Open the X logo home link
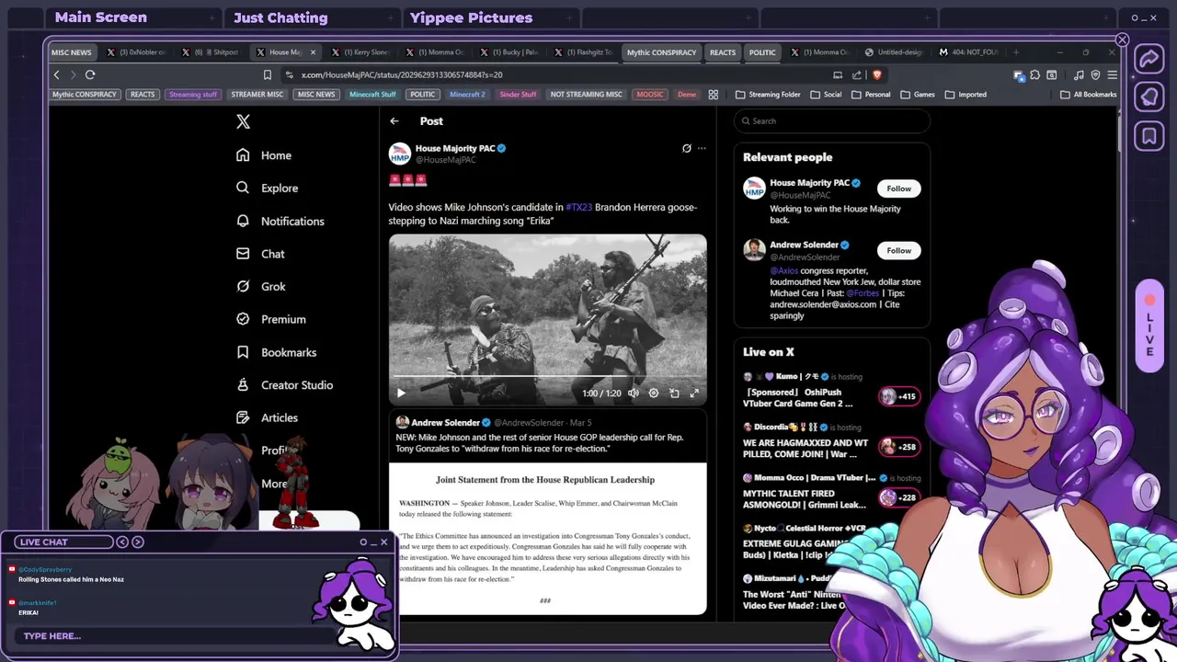 (x=243, y=121)
